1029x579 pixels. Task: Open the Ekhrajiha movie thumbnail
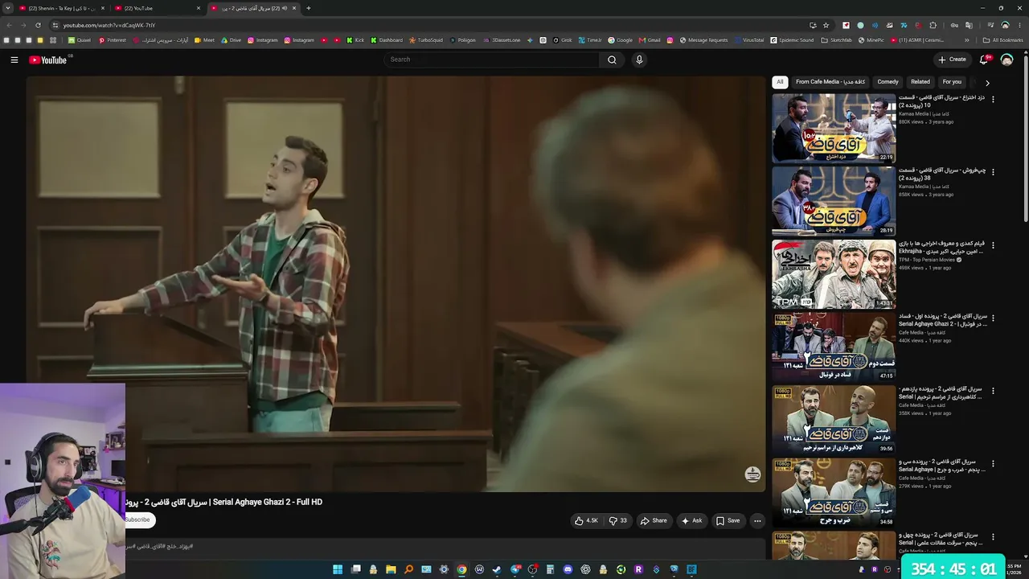834,274
